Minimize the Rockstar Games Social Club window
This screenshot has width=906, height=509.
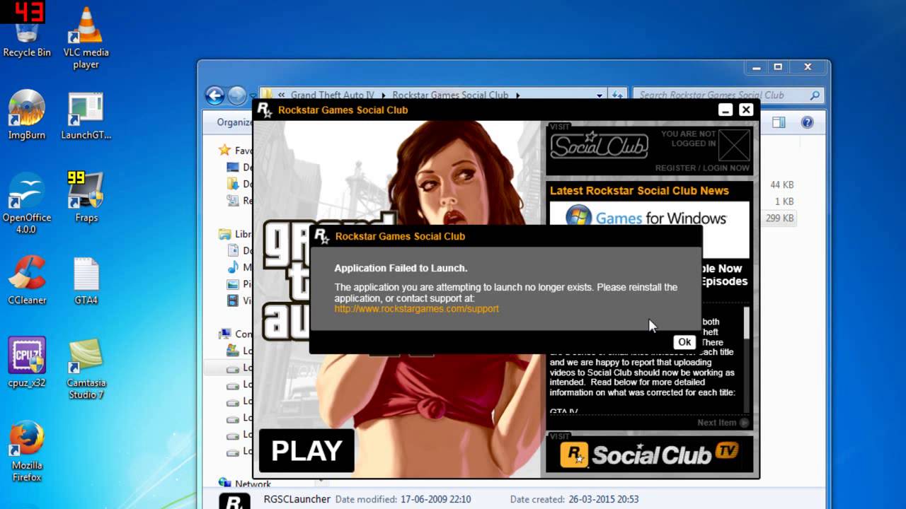coord(725,110)
